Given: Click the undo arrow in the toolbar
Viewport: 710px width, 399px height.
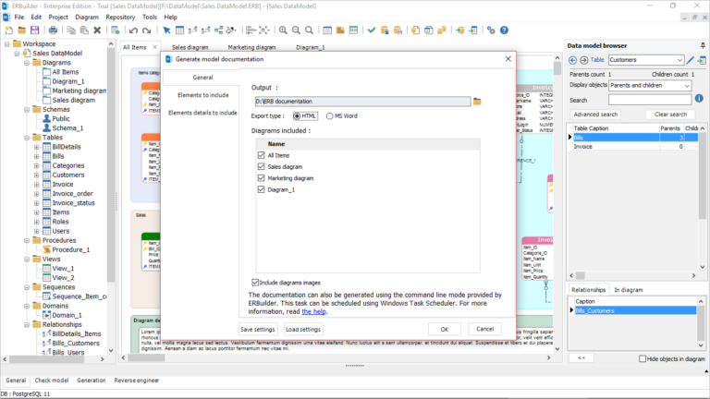Looking at the screenshot, I should pos(133,30).
